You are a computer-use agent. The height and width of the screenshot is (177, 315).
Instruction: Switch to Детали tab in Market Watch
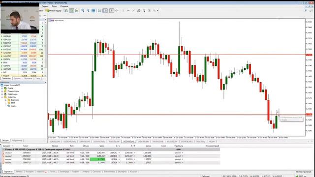coord(17,78)
